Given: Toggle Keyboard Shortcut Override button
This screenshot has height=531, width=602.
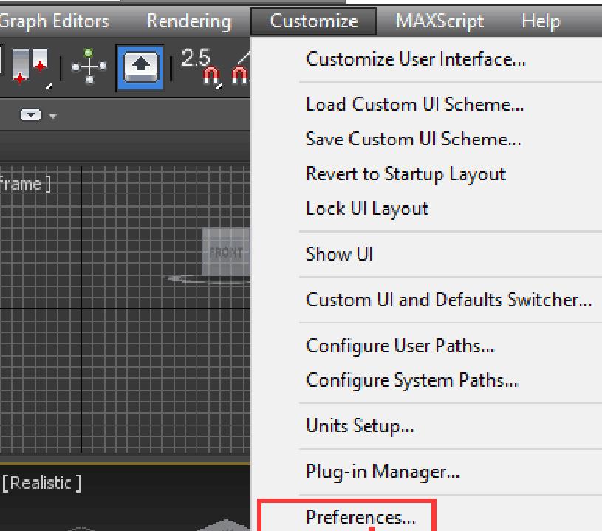Looking at the screenshot, I should [x=140, y=67].
